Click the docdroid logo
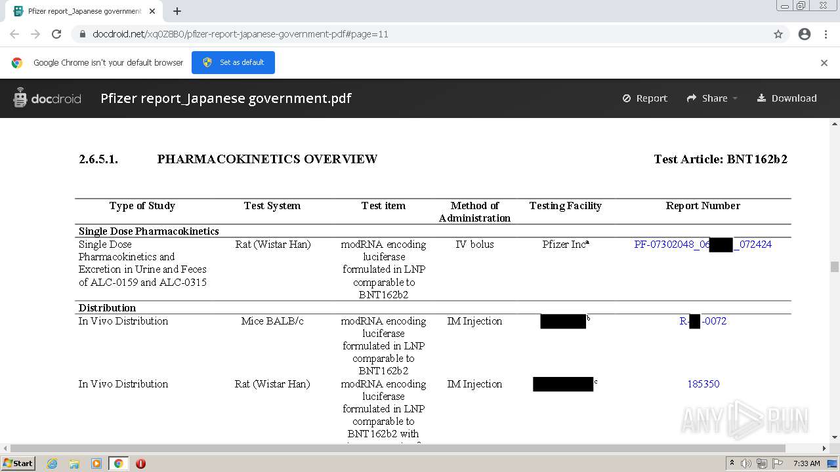This screenshot has height=472, width=840. click(x=47, y=98)
